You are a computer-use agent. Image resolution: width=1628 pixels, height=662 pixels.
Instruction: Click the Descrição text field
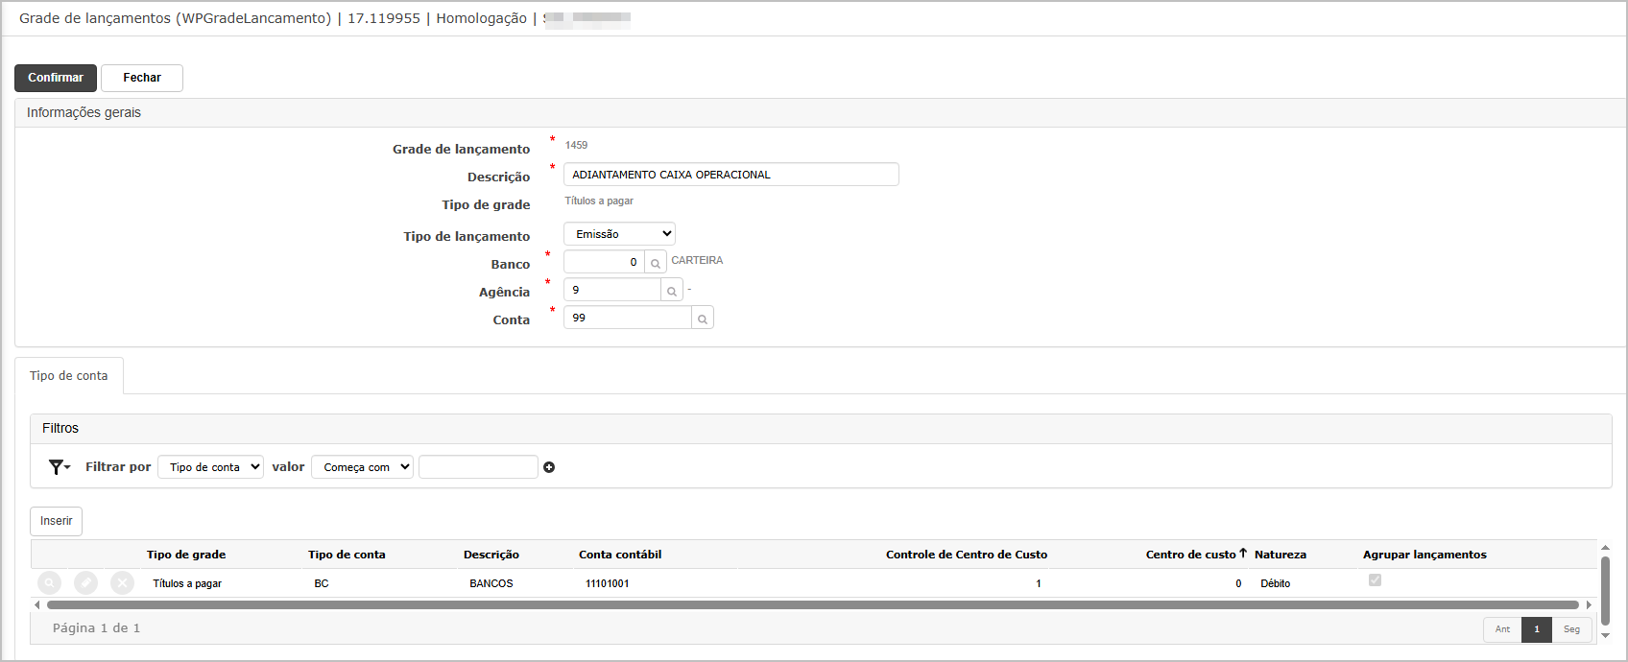click(730, 175)
